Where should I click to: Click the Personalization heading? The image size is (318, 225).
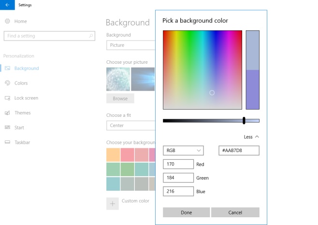tap(19, 56)
